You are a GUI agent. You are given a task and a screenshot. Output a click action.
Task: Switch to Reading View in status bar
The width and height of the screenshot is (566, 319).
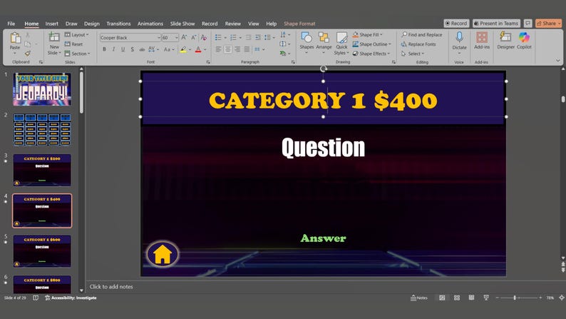(x=471, y=298)
